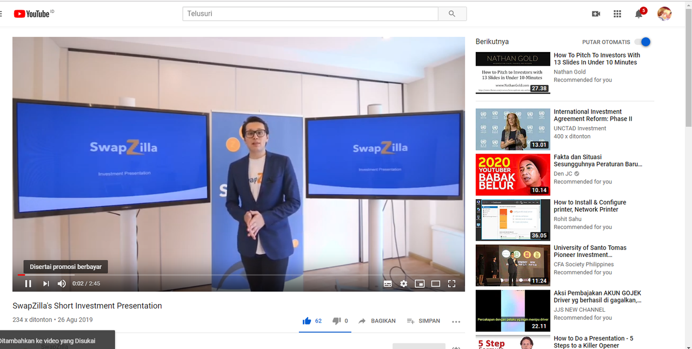692x349 pixels.
Task: Click in the Telusuri search field
Action: [310, 14]
